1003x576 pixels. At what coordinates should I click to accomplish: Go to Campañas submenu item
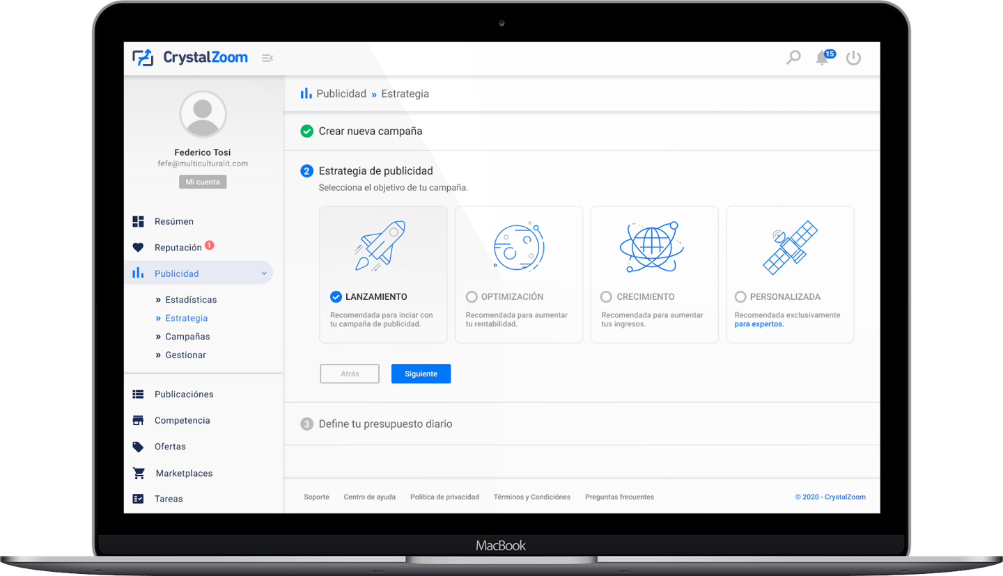pos(187,337)
